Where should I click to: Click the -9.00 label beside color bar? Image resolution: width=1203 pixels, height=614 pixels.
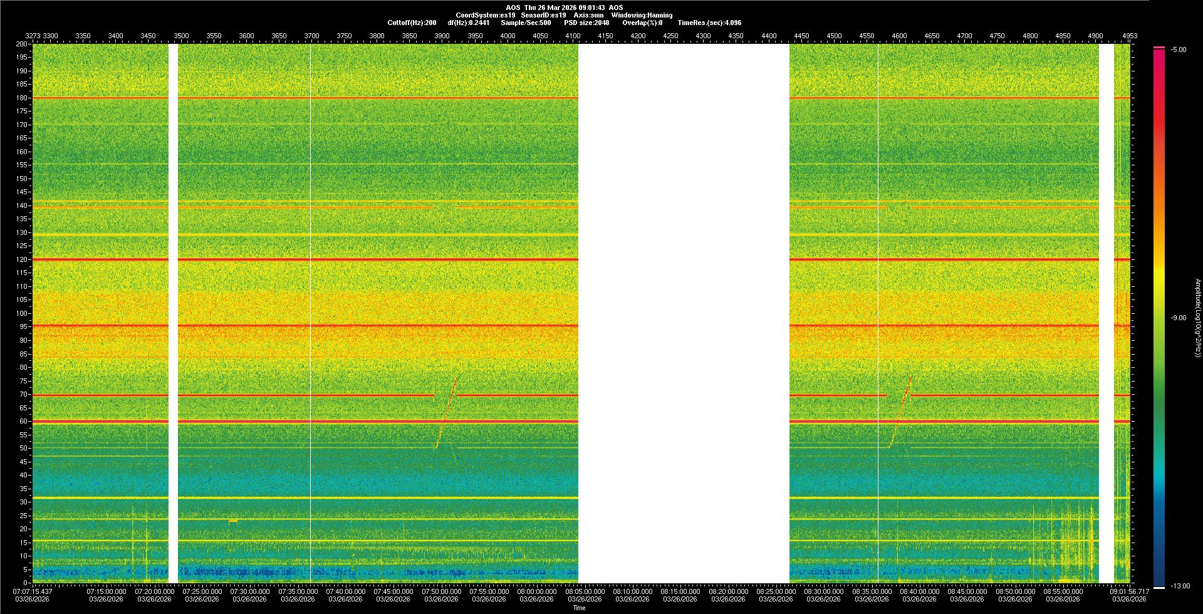(1179, 318)
